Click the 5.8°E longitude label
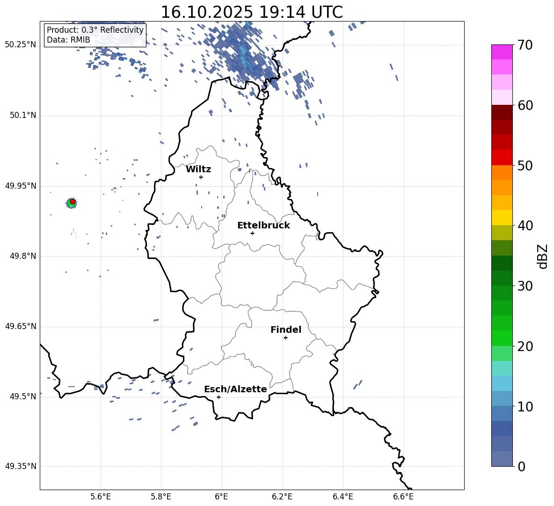This screenshot has height=506, width=554. tap(161, 497)
